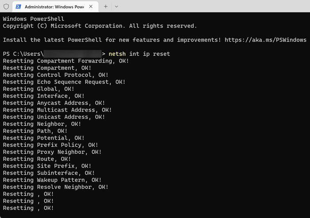Open a new tab with the plus button
Viewport: 310px width, 218px height.
(105, 7)
